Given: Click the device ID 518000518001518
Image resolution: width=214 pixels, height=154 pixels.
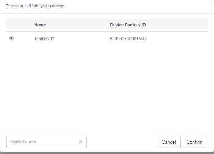Looking at the screenshot, I should pyautogui.click(x=128, y=39).
